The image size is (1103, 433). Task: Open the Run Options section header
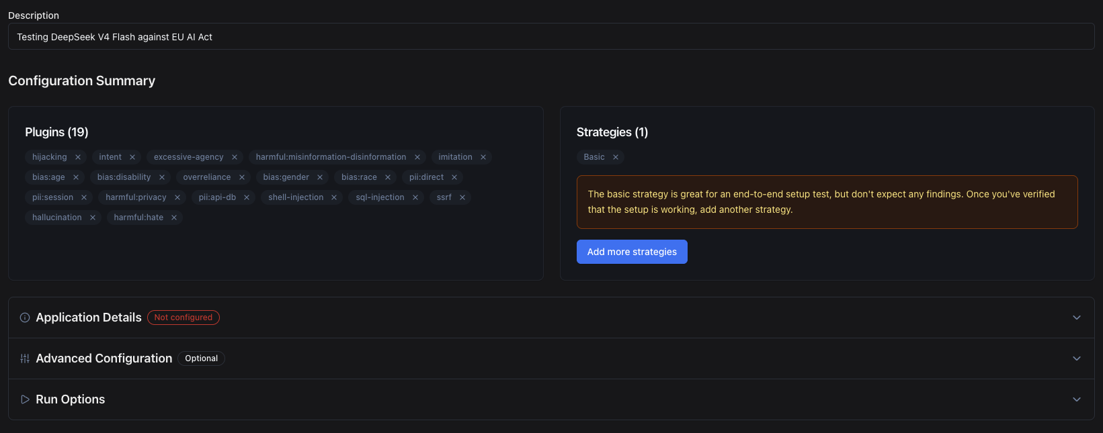[x=551, y=399]
